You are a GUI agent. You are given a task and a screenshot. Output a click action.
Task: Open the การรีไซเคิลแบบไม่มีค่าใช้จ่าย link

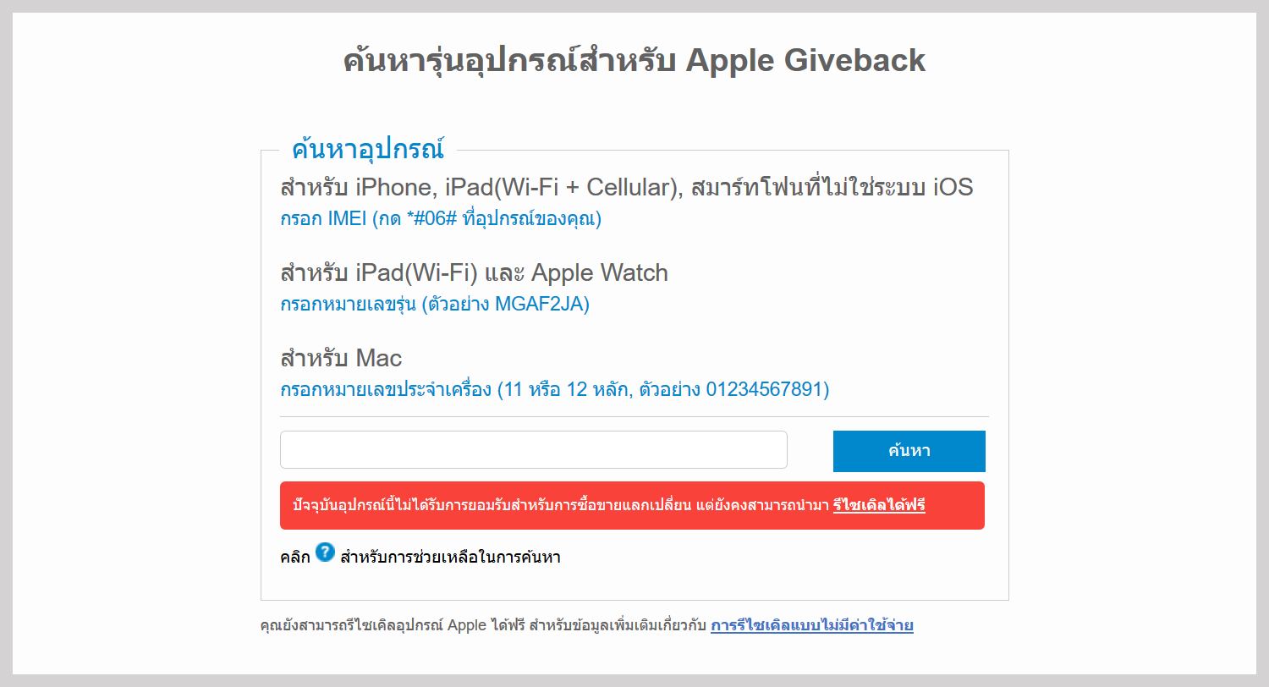click(812, 626)
